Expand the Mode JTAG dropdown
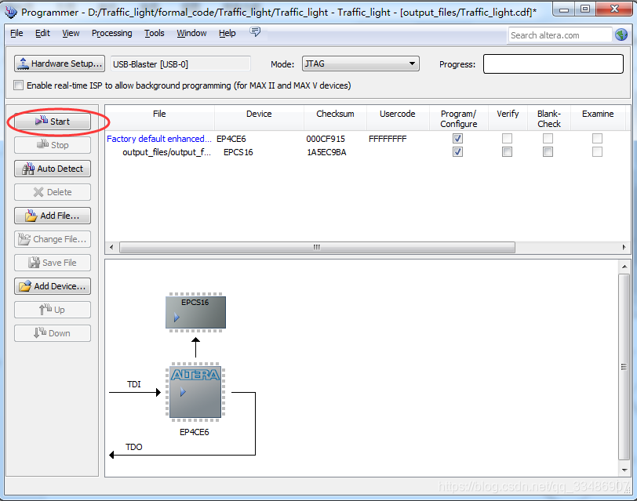 (361, 64)
